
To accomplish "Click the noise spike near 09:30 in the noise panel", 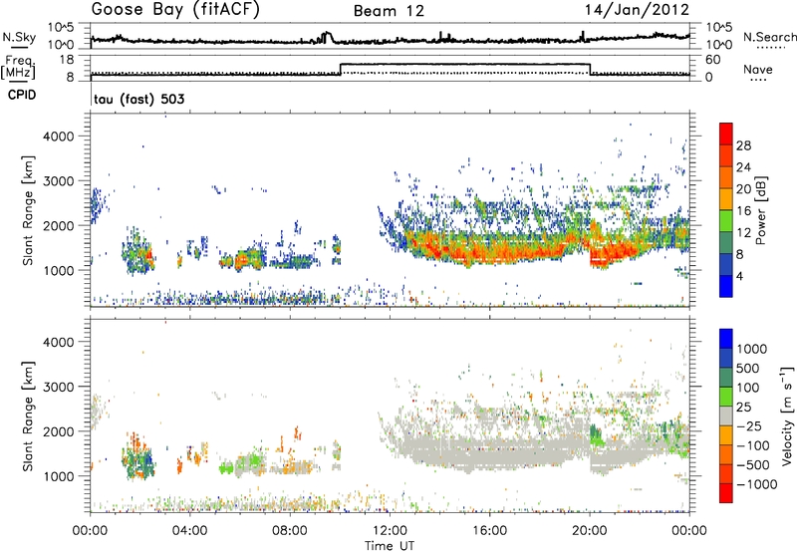I will click(x=327, y=37).
